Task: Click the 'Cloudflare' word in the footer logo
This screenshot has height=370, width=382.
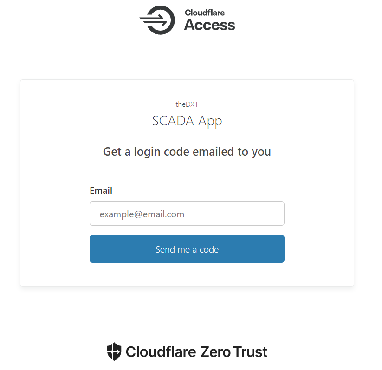Action: pos(161,352)
